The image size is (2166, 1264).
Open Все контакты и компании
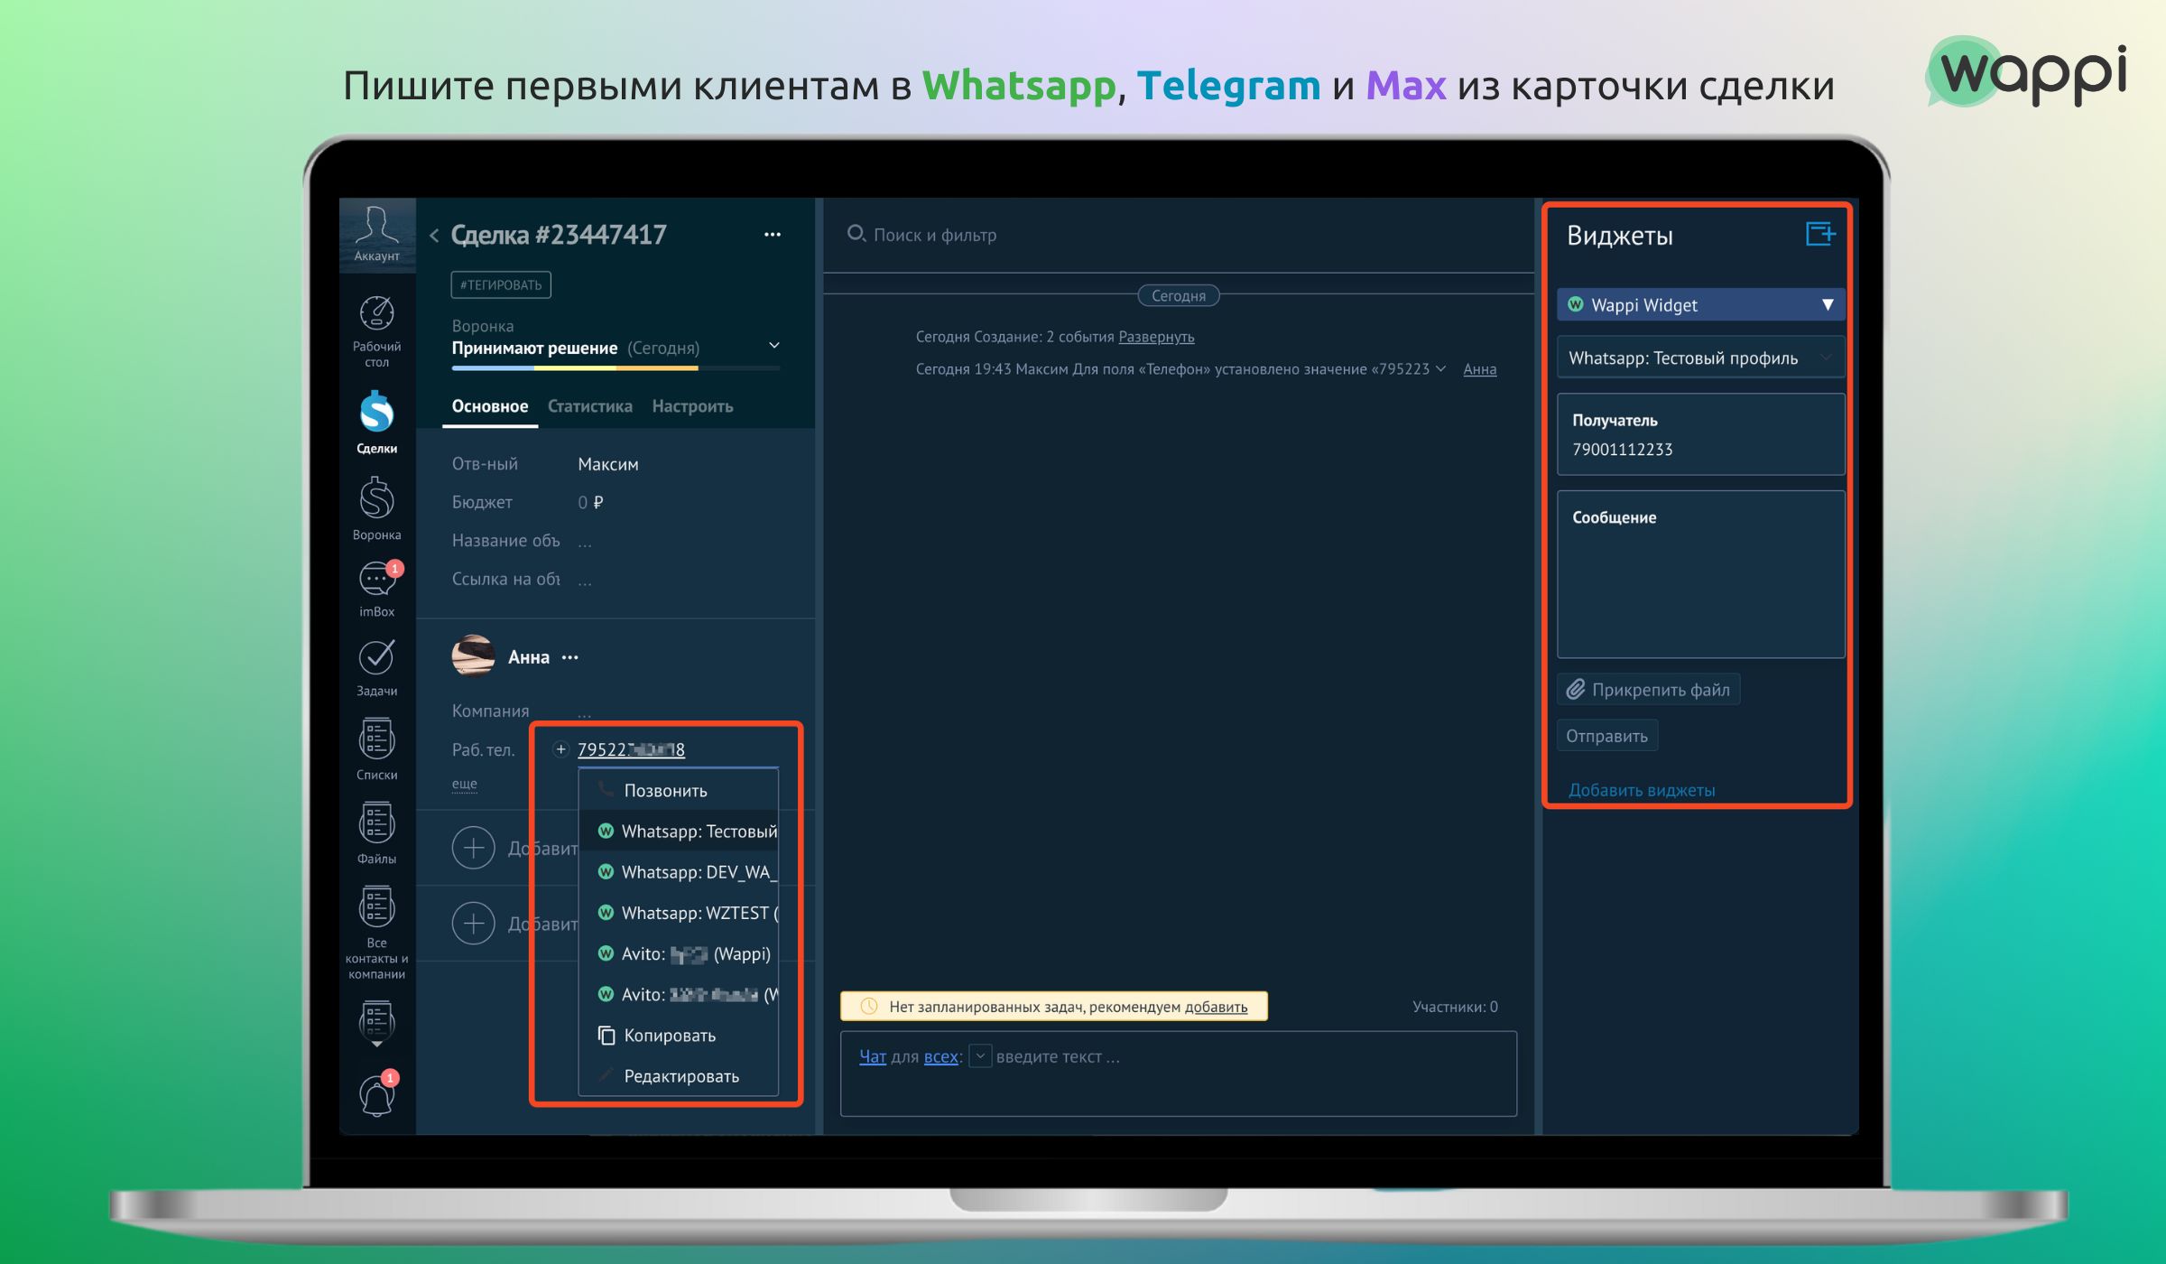coord(376,933)
